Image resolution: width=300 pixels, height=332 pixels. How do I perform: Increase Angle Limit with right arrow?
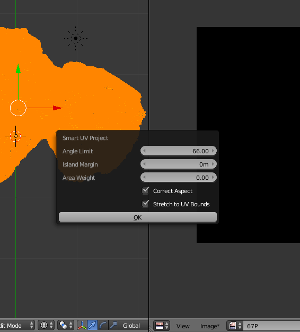[x=213, y=151]
